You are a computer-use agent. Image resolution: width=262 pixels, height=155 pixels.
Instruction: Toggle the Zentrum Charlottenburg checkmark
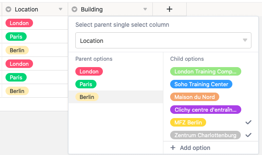(248, 135)
